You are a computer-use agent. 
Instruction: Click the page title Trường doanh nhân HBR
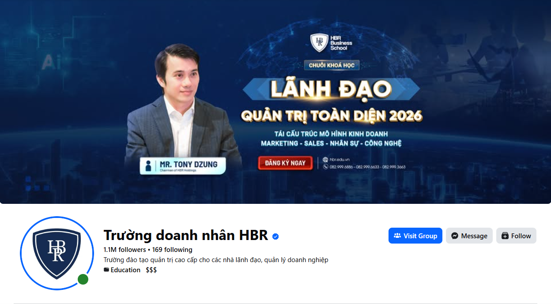[186, 235]
